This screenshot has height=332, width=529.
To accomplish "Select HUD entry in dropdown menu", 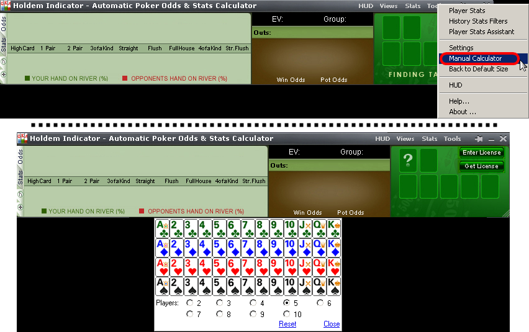I will click(x=456, y=85).
